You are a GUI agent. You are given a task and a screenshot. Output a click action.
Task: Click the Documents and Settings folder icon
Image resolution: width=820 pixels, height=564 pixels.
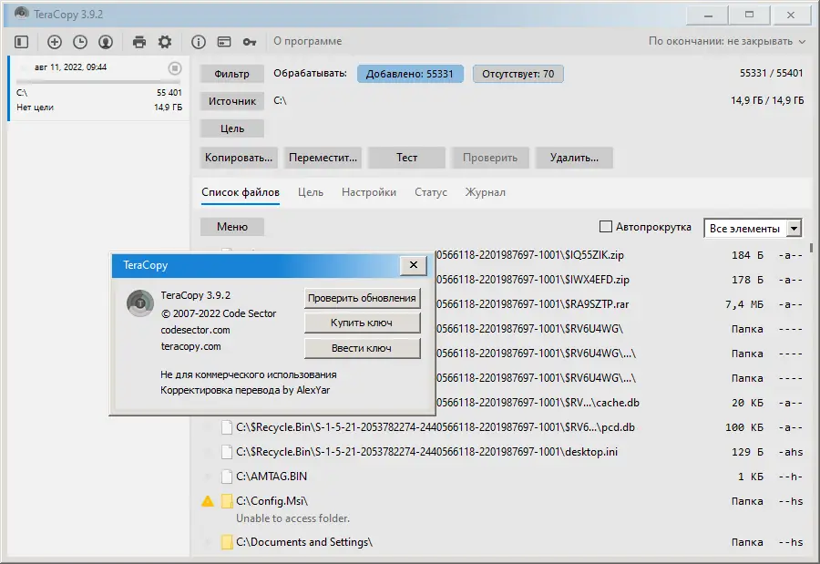[x=227, y=542]
